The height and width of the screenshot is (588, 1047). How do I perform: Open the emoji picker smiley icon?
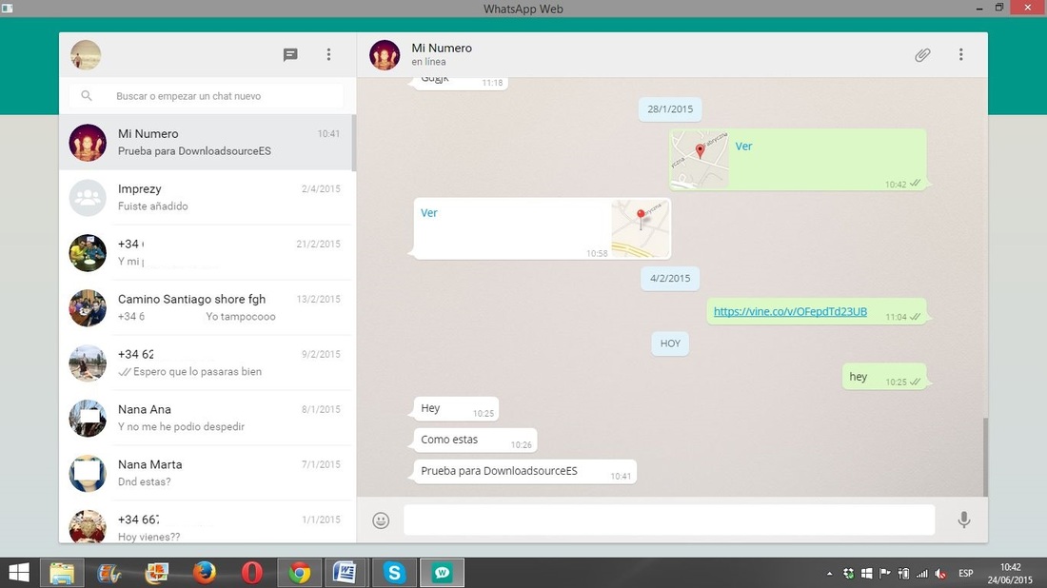click(x=381, y=519)
